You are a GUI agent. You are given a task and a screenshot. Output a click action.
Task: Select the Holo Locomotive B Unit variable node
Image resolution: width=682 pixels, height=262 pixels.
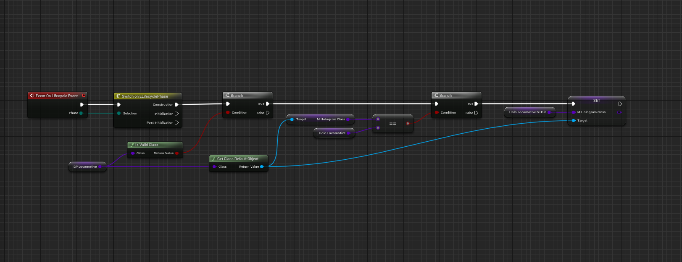(529, 112)
